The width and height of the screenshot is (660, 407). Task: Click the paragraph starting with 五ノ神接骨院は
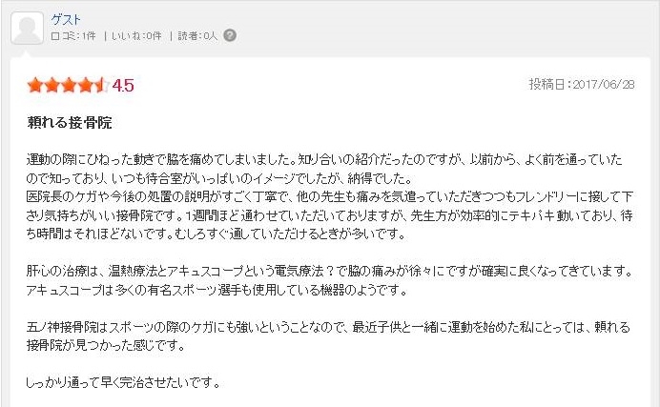[328, 336]
